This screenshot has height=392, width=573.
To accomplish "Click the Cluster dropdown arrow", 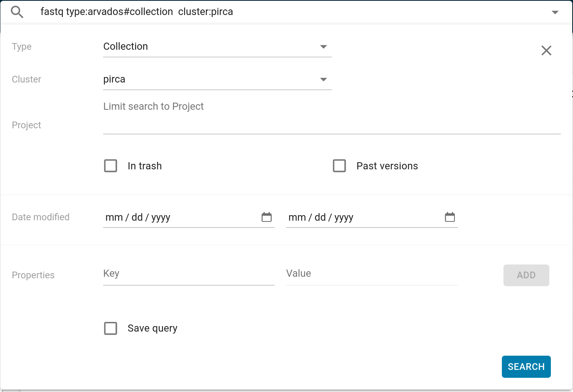I will [324, 79].
